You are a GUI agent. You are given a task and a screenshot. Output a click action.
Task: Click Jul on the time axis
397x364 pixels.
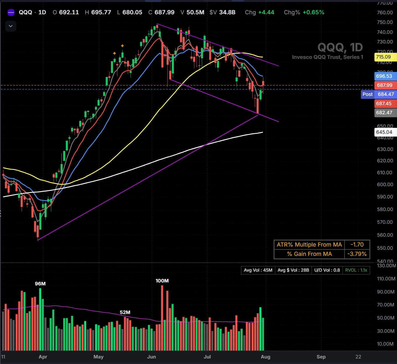[207, 357]
